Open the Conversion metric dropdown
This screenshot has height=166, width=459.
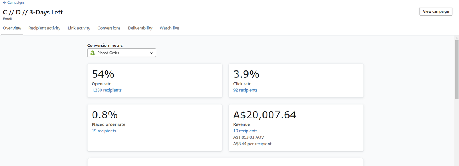pos(122,53)
